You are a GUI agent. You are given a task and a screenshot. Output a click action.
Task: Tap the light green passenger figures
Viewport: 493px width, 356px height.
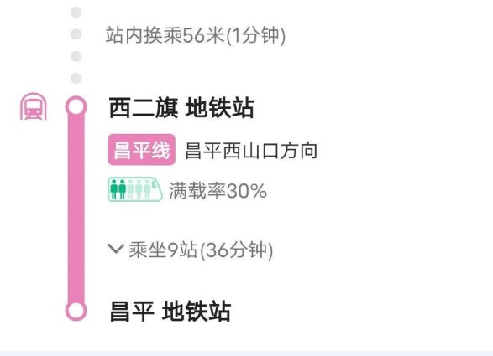tap(139, 189)
